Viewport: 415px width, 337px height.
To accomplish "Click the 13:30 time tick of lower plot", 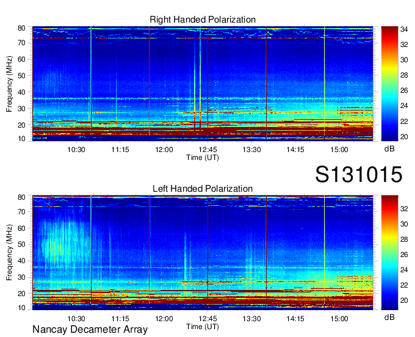I will coord(251,319).
